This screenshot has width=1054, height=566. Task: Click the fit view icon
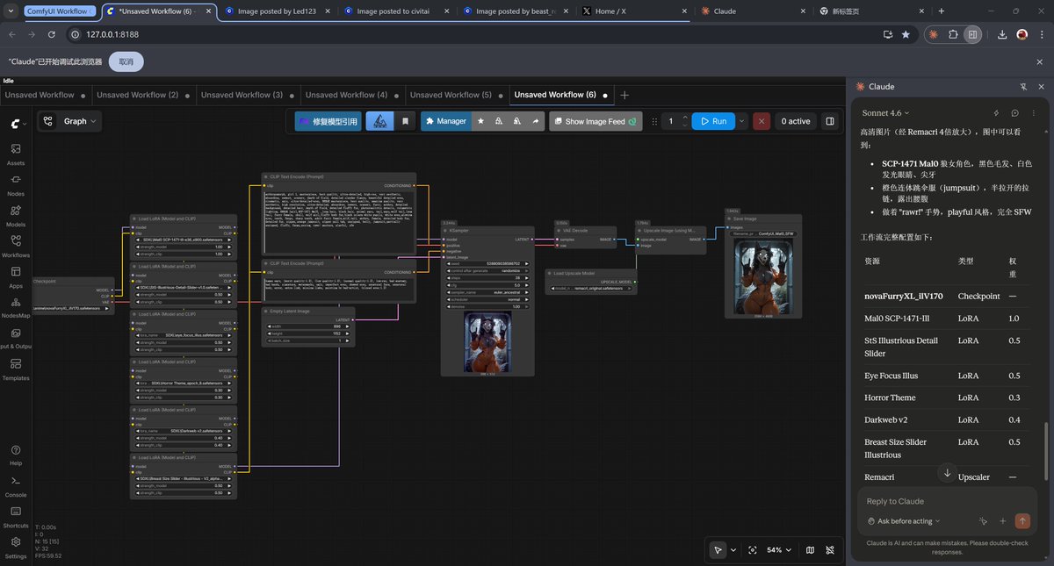[753, 549]
